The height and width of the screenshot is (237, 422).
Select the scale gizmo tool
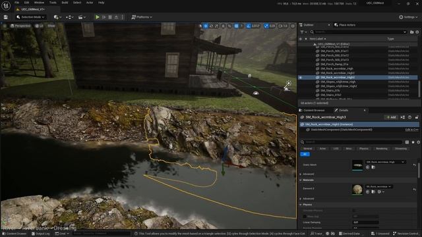point(217,26)
